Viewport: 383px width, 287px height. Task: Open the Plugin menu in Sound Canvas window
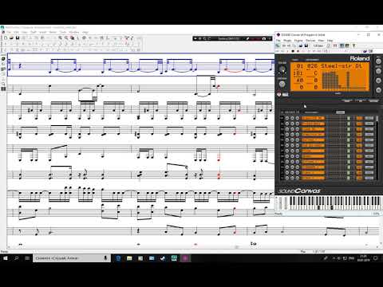(287, 41)
